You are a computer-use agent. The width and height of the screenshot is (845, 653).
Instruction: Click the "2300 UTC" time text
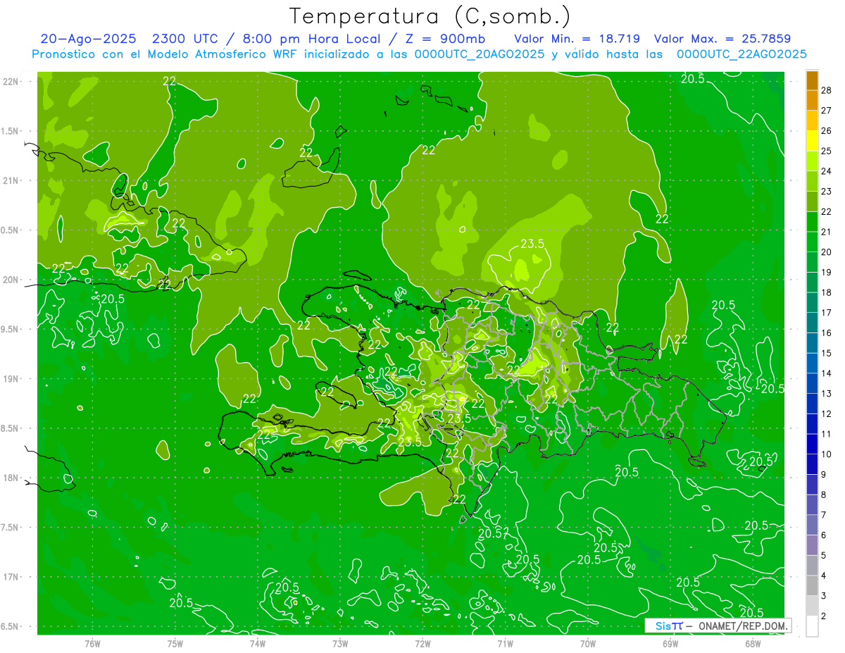click(x=185, y=39)
